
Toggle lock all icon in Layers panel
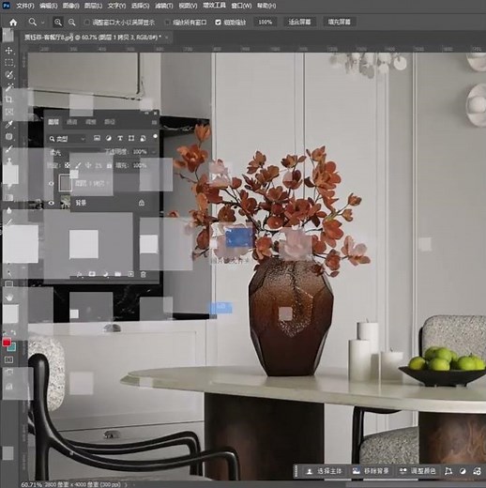pyautogui.click(x=109, y=165)
